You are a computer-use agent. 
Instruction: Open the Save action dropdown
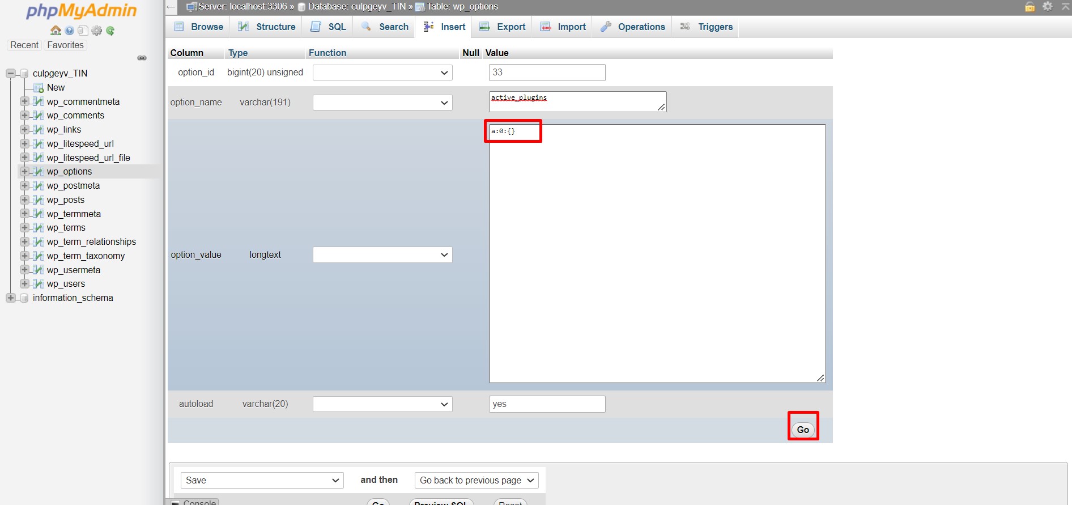pyautogui.click(x=262, y=481)
